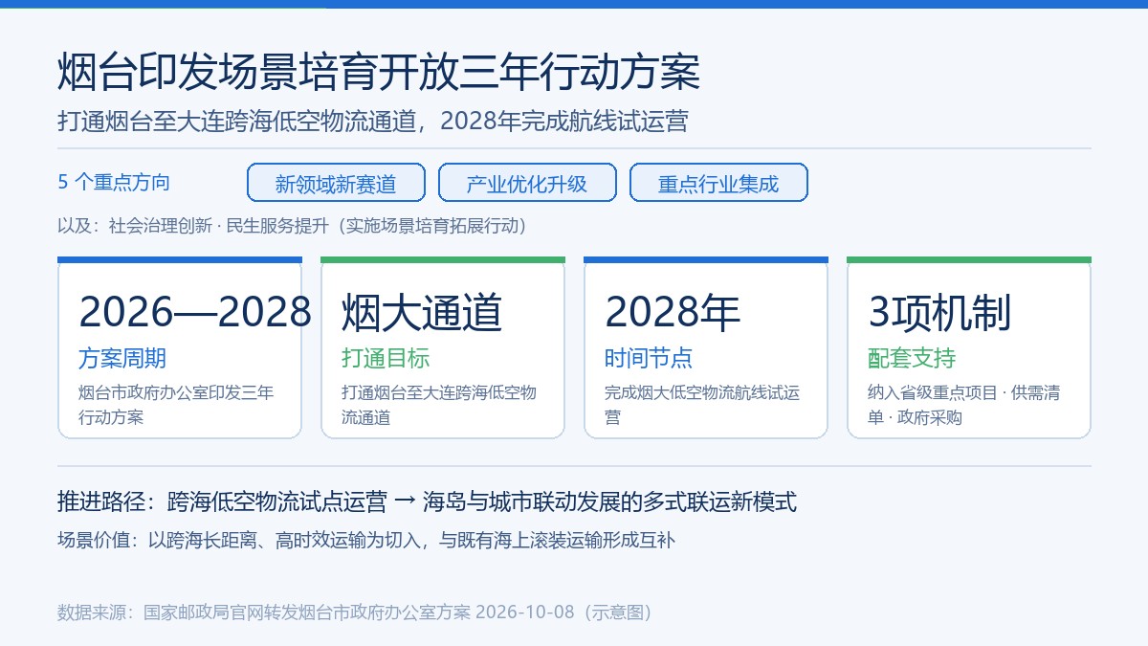The image size is (1148, 646).
Task: Select the 产业优化升级 pill
Action: (527, 183)
